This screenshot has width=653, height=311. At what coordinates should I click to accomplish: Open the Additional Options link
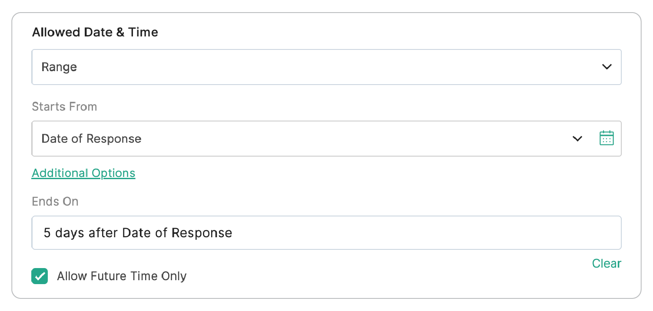point(83,173)
